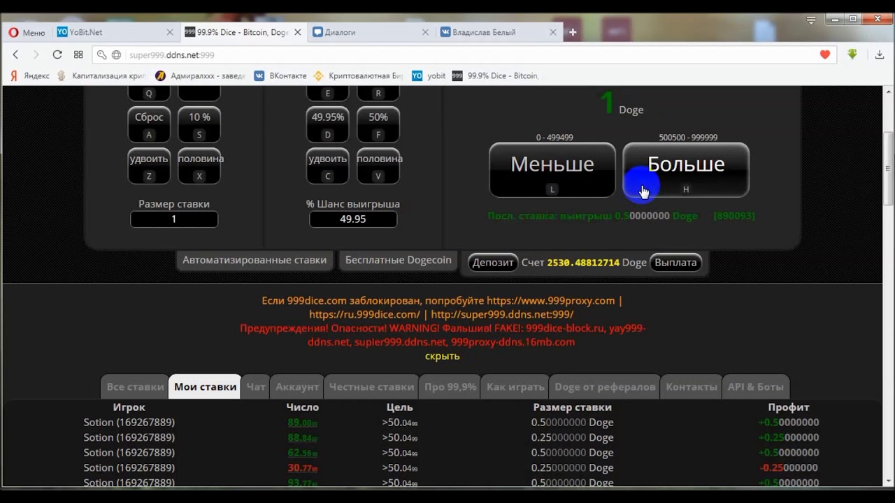Open the Честные ставки tab
This screenshot has height=503, width=895.
coord(372,386)
